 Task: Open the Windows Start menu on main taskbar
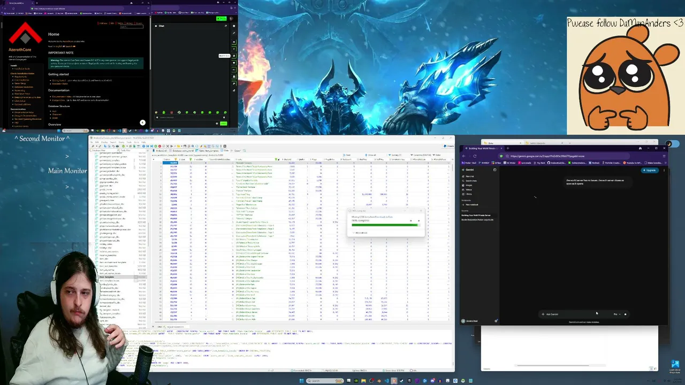(x=301, y=381)
